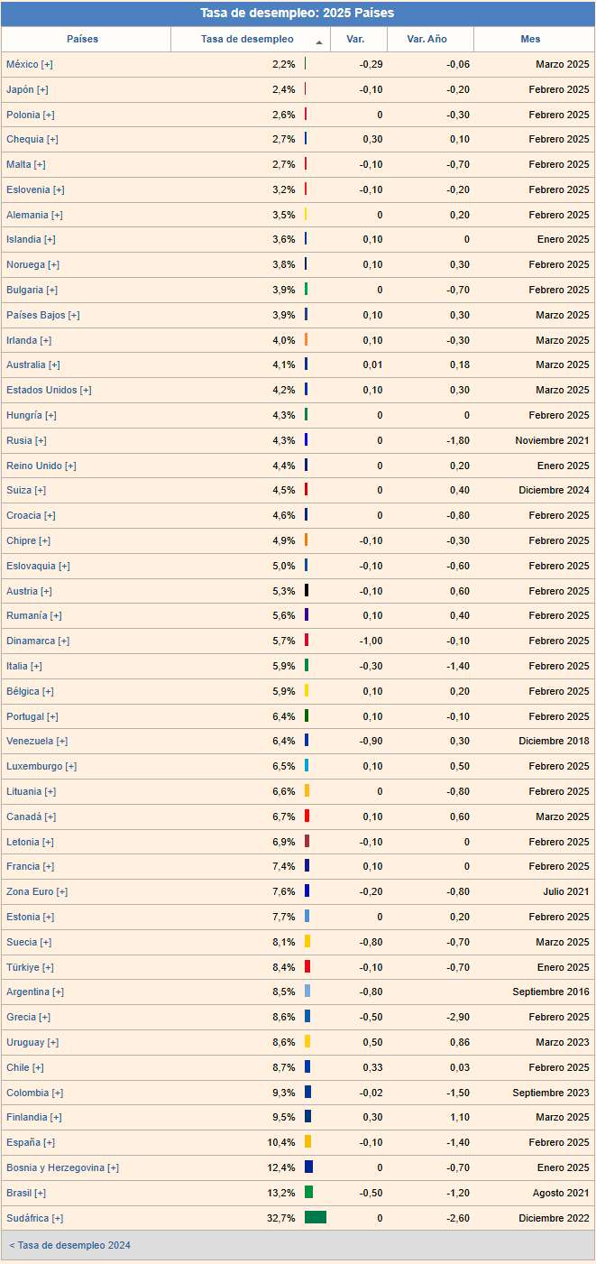Image resolution: width=596 pixels, height=1264 pixels.
Task: Click the green bar for Sudáfrica
Action: [316, 1218]
